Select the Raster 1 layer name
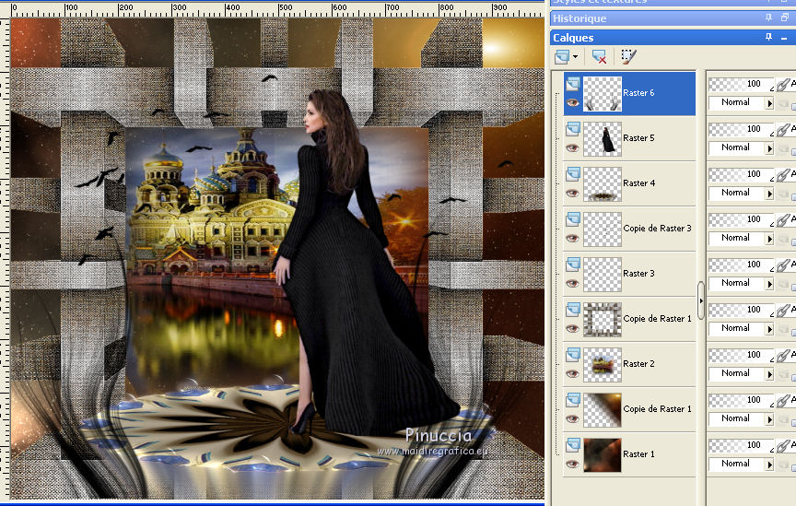Viewport: 796px width, 506px height. (638, 454)
